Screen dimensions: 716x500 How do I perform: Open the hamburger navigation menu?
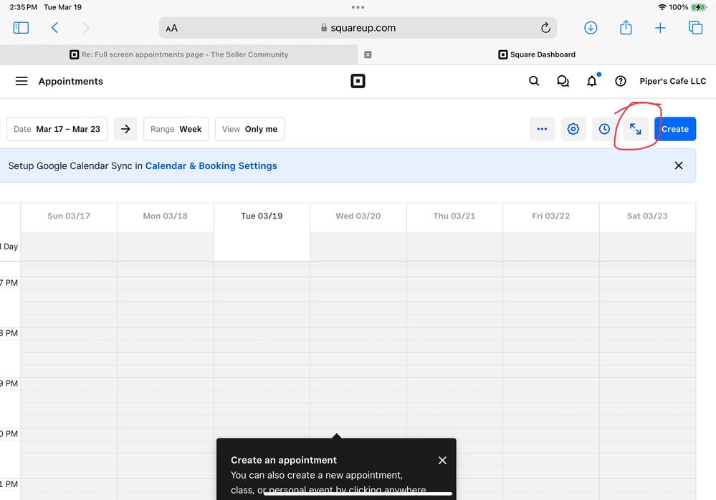22,81
